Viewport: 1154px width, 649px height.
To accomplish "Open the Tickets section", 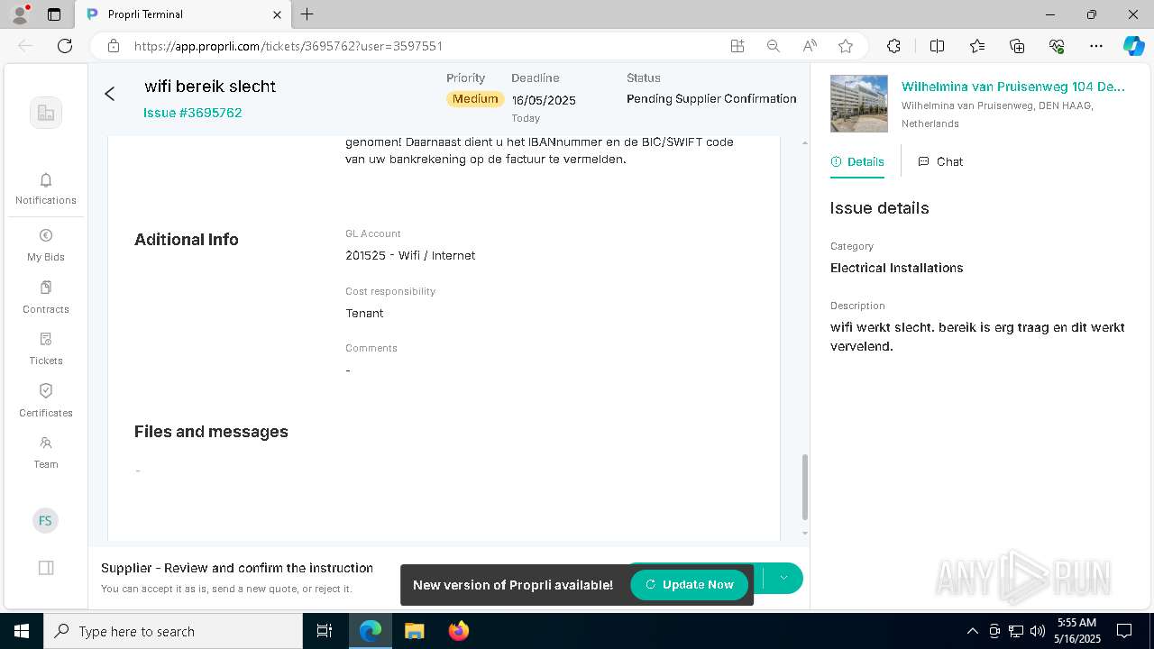I will [x=46, y=349].
